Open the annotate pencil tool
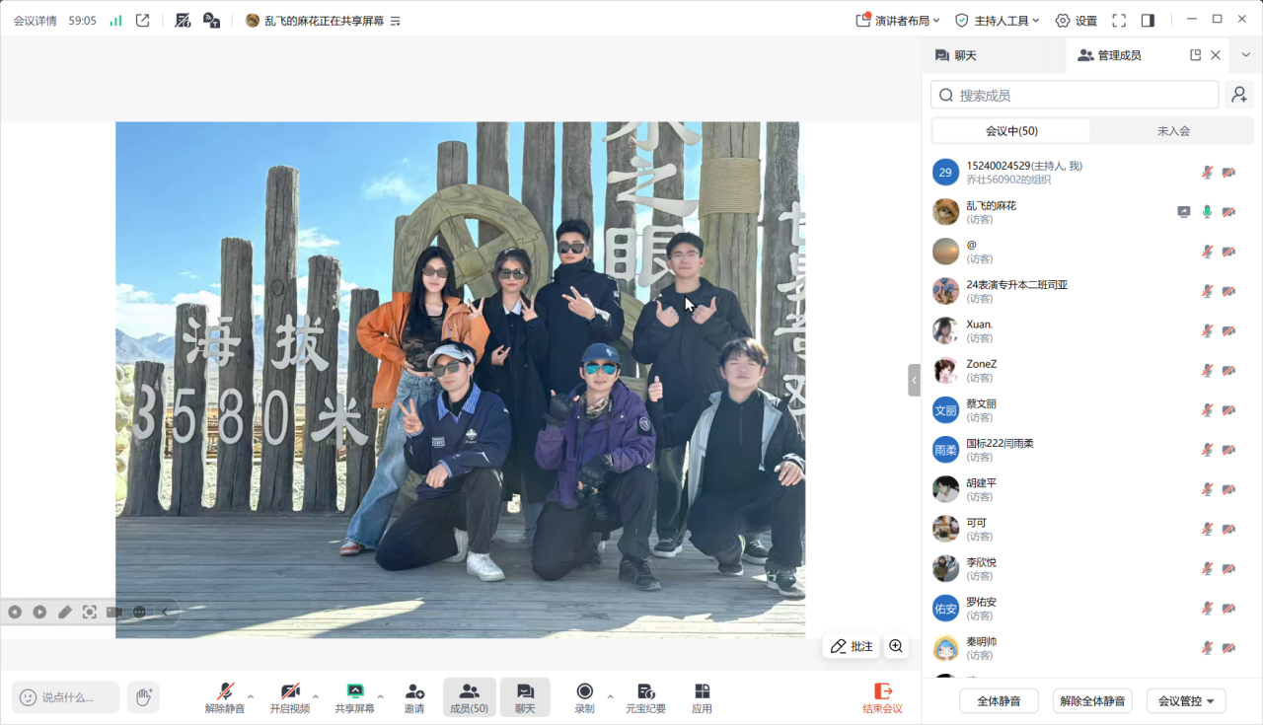 point(851,646)
